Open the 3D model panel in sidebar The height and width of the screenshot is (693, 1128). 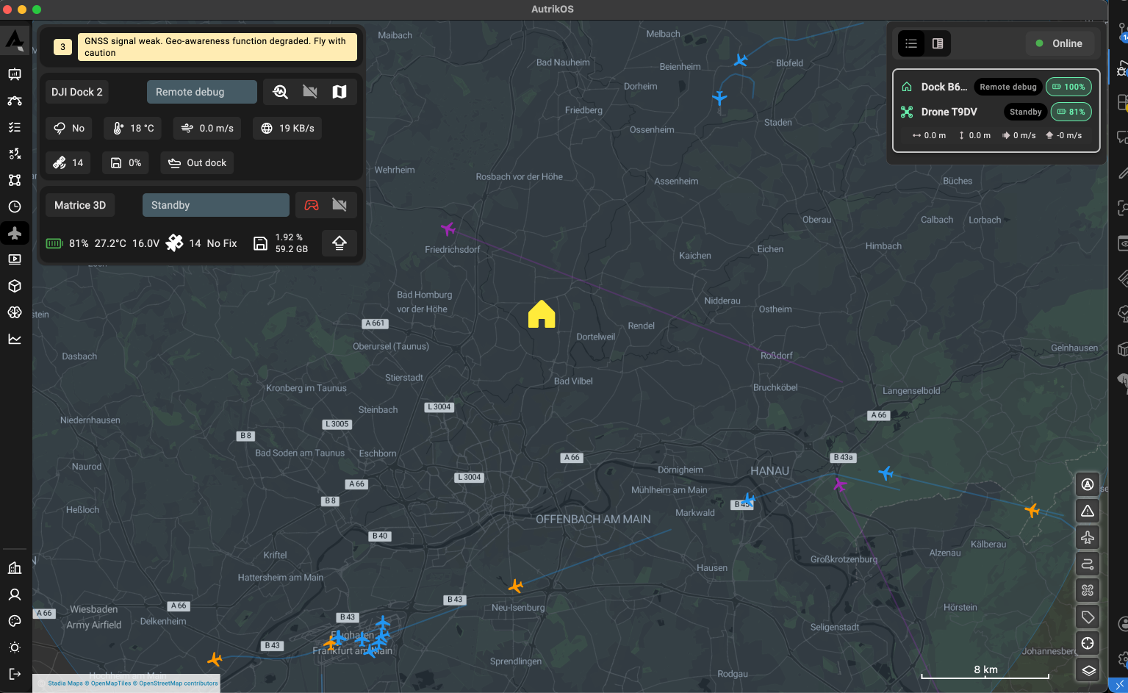point(15,286)
